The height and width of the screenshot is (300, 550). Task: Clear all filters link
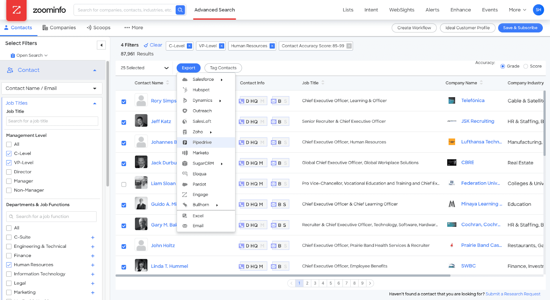coord(153,45)
